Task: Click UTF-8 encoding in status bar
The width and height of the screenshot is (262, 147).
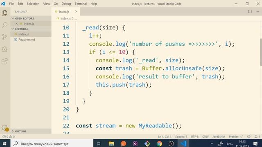Action: pyautogui.click(x=195, y=136)
